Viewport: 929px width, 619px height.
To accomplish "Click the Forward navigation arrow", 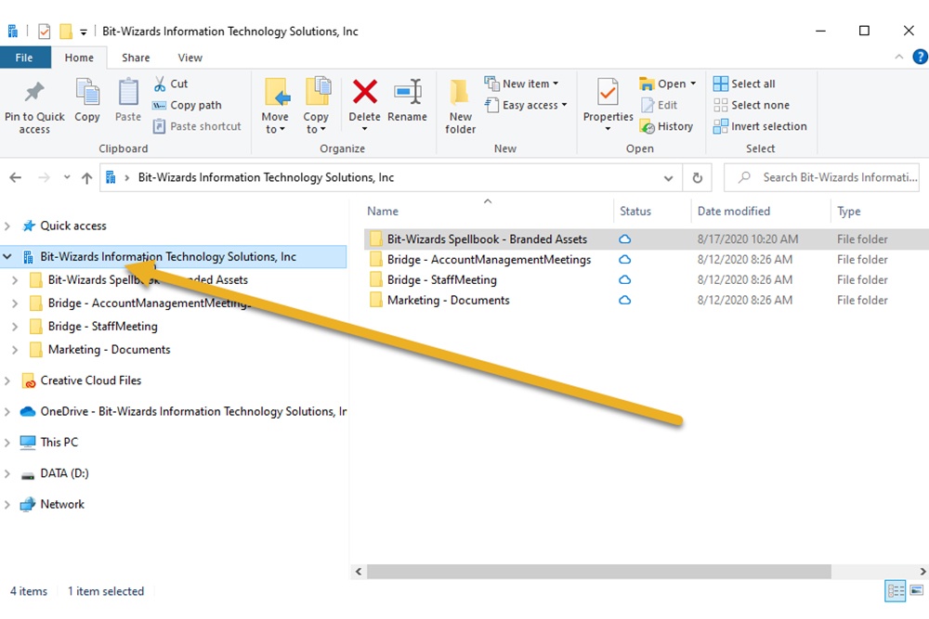I will click(x=44, y=177).
